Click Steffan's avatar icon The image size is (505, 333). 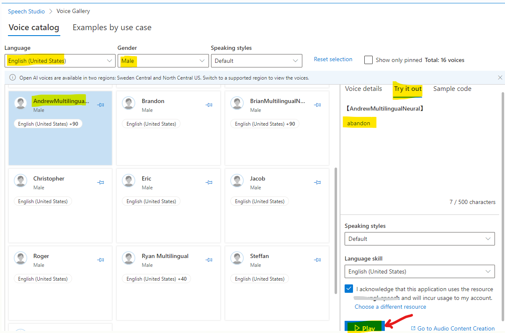tap(237, 258)
